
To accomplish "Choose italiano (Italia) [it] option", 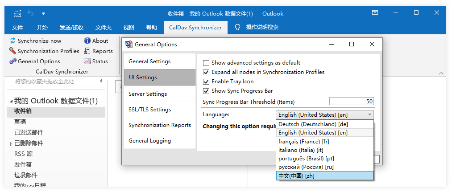I will 325,150.
